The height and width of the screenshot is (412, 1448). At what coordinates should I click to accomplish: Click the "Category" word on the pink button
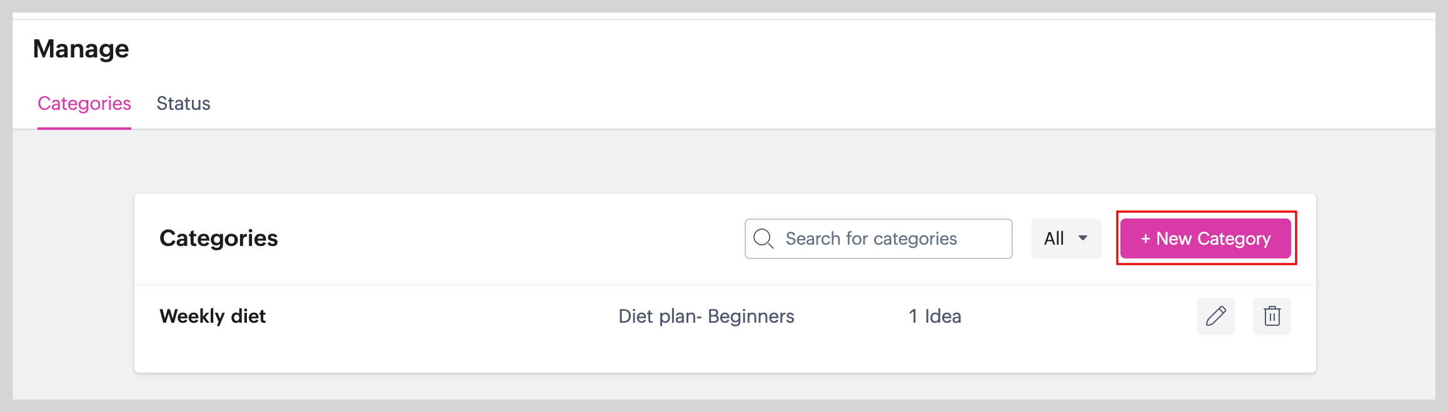pyautogui.click(x=1234, y=238)
